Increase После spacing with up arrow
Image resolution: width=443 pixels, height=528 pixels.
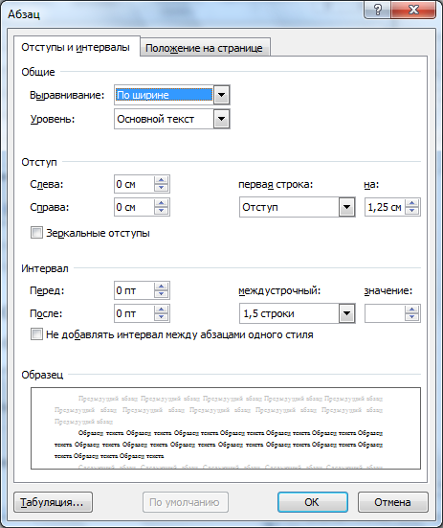(x=162, y=310)
